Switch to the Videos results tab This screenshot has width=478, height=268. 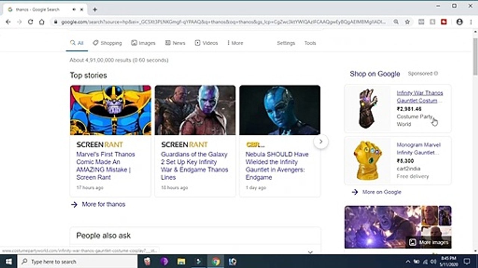[206, 43]
